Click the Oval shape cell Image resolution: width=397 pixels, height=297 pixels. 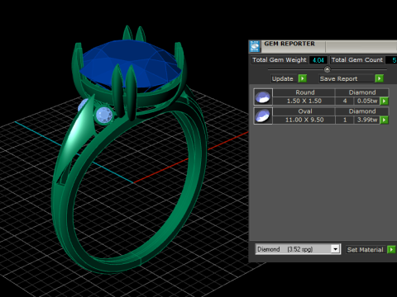(x=304, y=111)
